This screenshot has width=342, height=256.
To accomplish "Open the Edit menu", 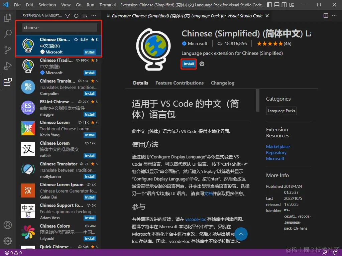I will [x=29, y=5].
